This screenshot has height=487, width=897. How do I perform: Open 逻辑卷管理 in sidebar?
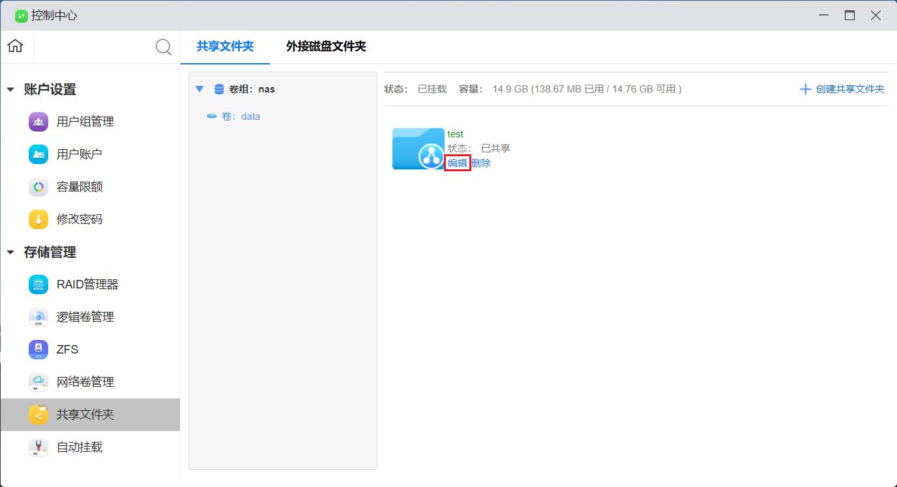pyautogui.click(x=85, y=317)
